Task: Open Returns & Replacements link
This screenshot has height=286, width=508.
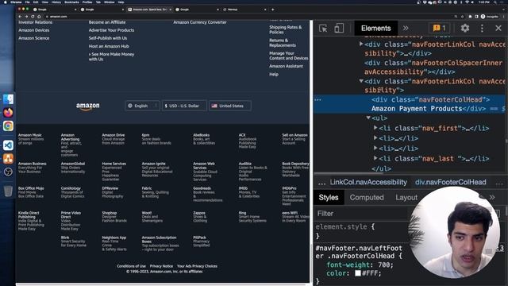Action: click(283, 43)
